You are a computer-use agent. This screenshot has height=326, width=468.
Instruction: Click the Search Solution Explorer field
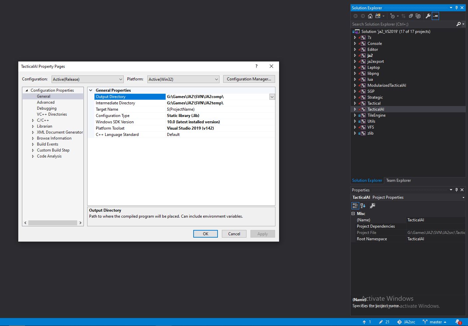pos(403,24)
